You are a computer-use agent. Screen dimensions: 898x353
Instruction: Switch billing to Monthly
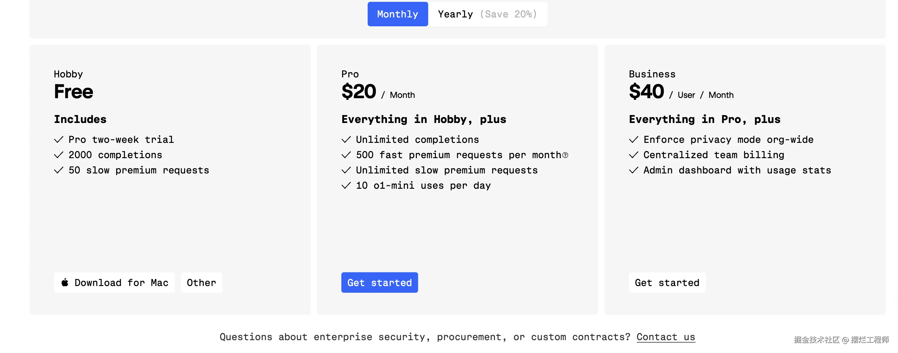point(397,14)
